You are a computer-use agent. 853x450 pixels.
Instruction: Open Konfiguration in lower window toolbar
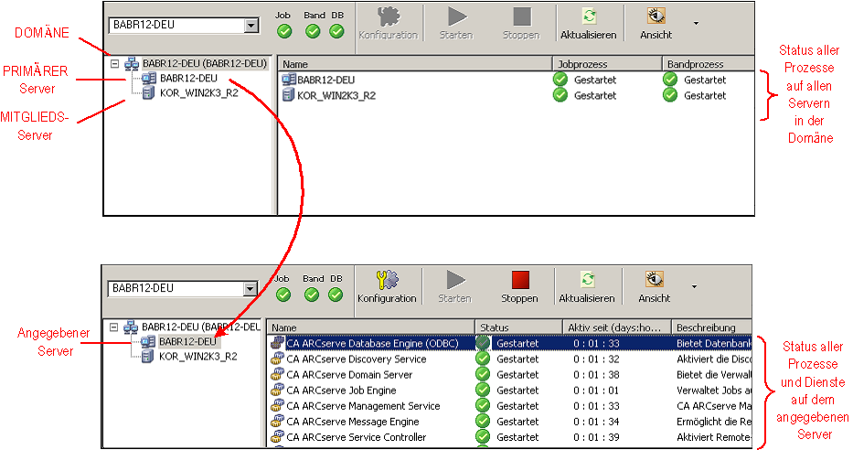point(386,287)
